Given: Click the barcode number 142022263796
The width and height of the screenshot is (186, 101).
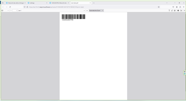Looking at the screenshot, I should [67, 20].
